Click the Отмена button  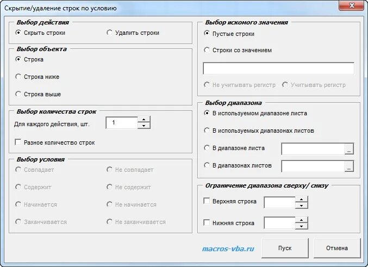(337, 248)
